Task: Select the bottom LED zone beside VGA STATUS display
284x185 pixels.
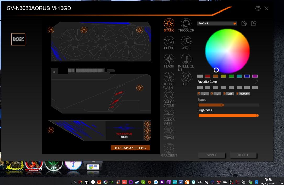Action: [147, 137]
